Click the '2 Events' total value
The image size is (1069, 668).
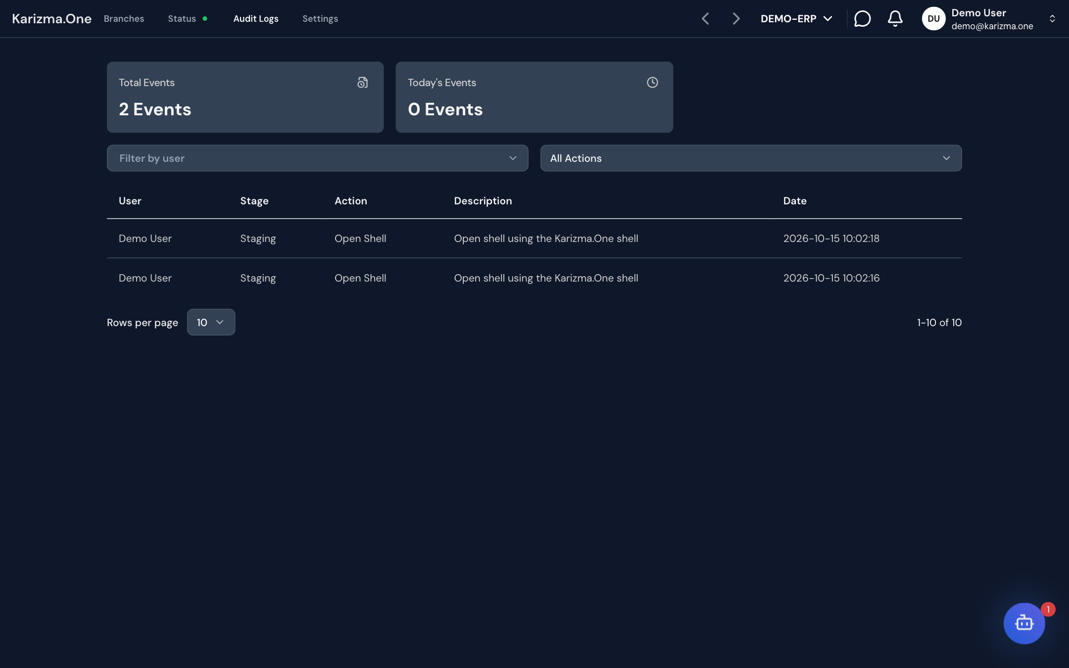155,109
